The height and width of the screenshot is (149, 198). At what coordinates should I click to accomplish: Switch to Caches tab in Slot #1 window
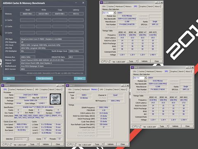tap(111, 7)
